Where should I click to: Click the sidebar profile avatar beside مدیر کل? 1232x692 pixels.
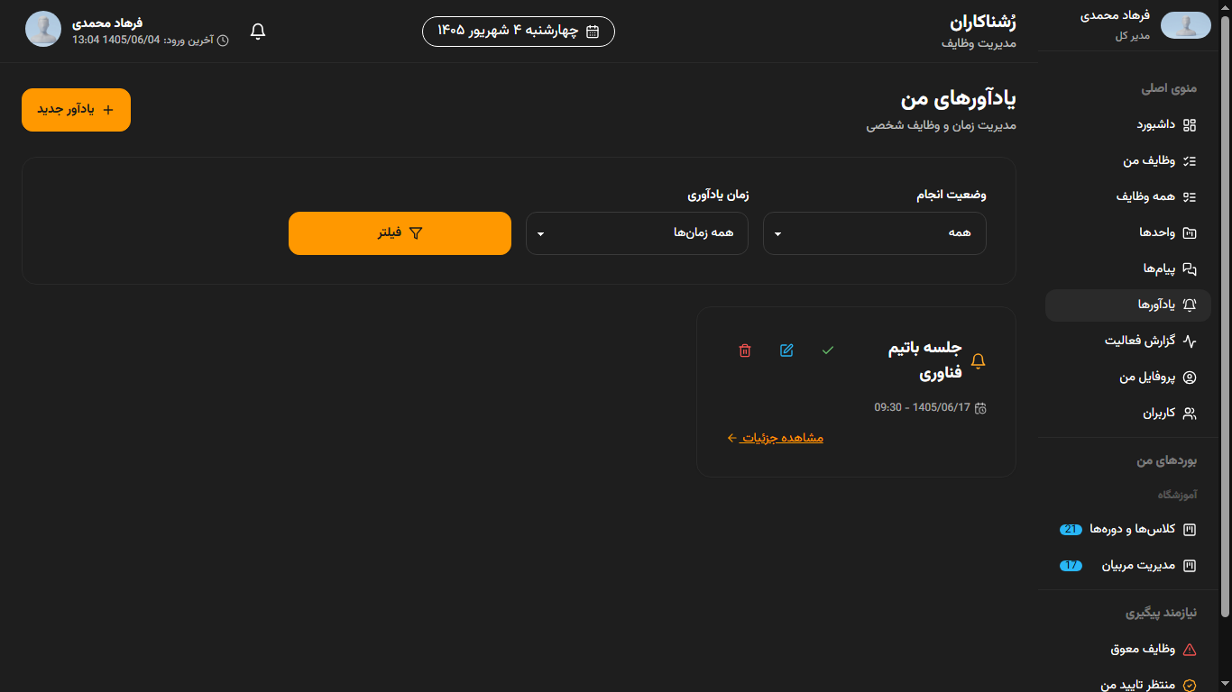(x=1185, y=25)
